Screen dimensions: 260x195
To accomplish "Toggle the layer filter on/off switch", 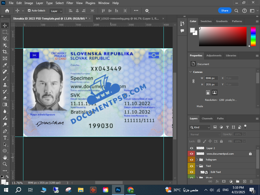I will [x=245, y=127].
